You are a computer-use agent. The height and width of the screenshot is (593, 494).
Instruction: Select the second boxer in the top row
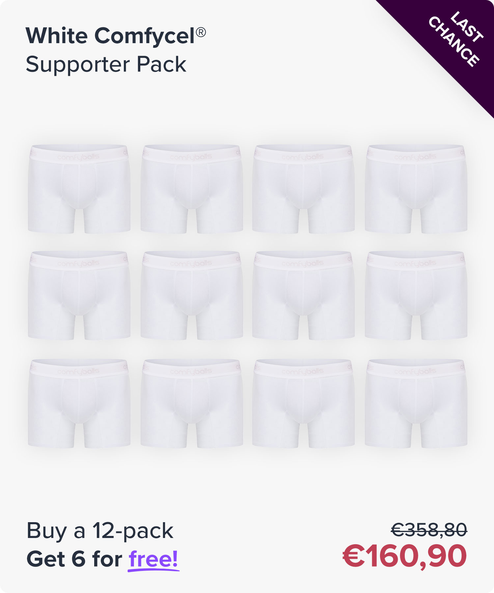[x=192, y=189]
